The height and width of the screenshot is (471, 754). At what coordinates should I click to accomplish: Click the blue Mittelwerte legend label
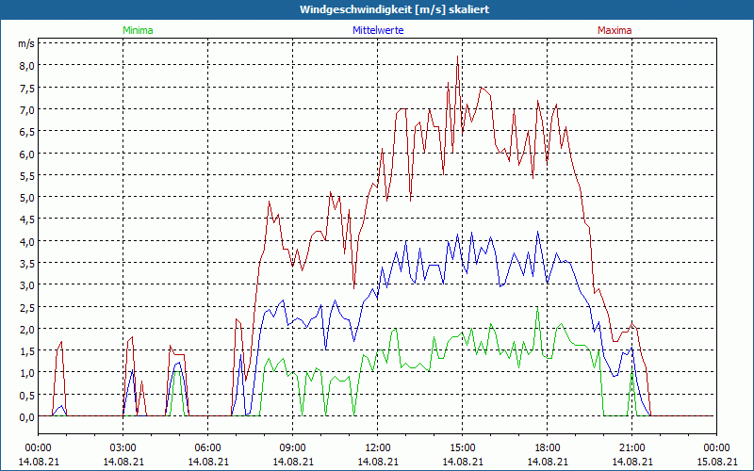coord(378,30)
